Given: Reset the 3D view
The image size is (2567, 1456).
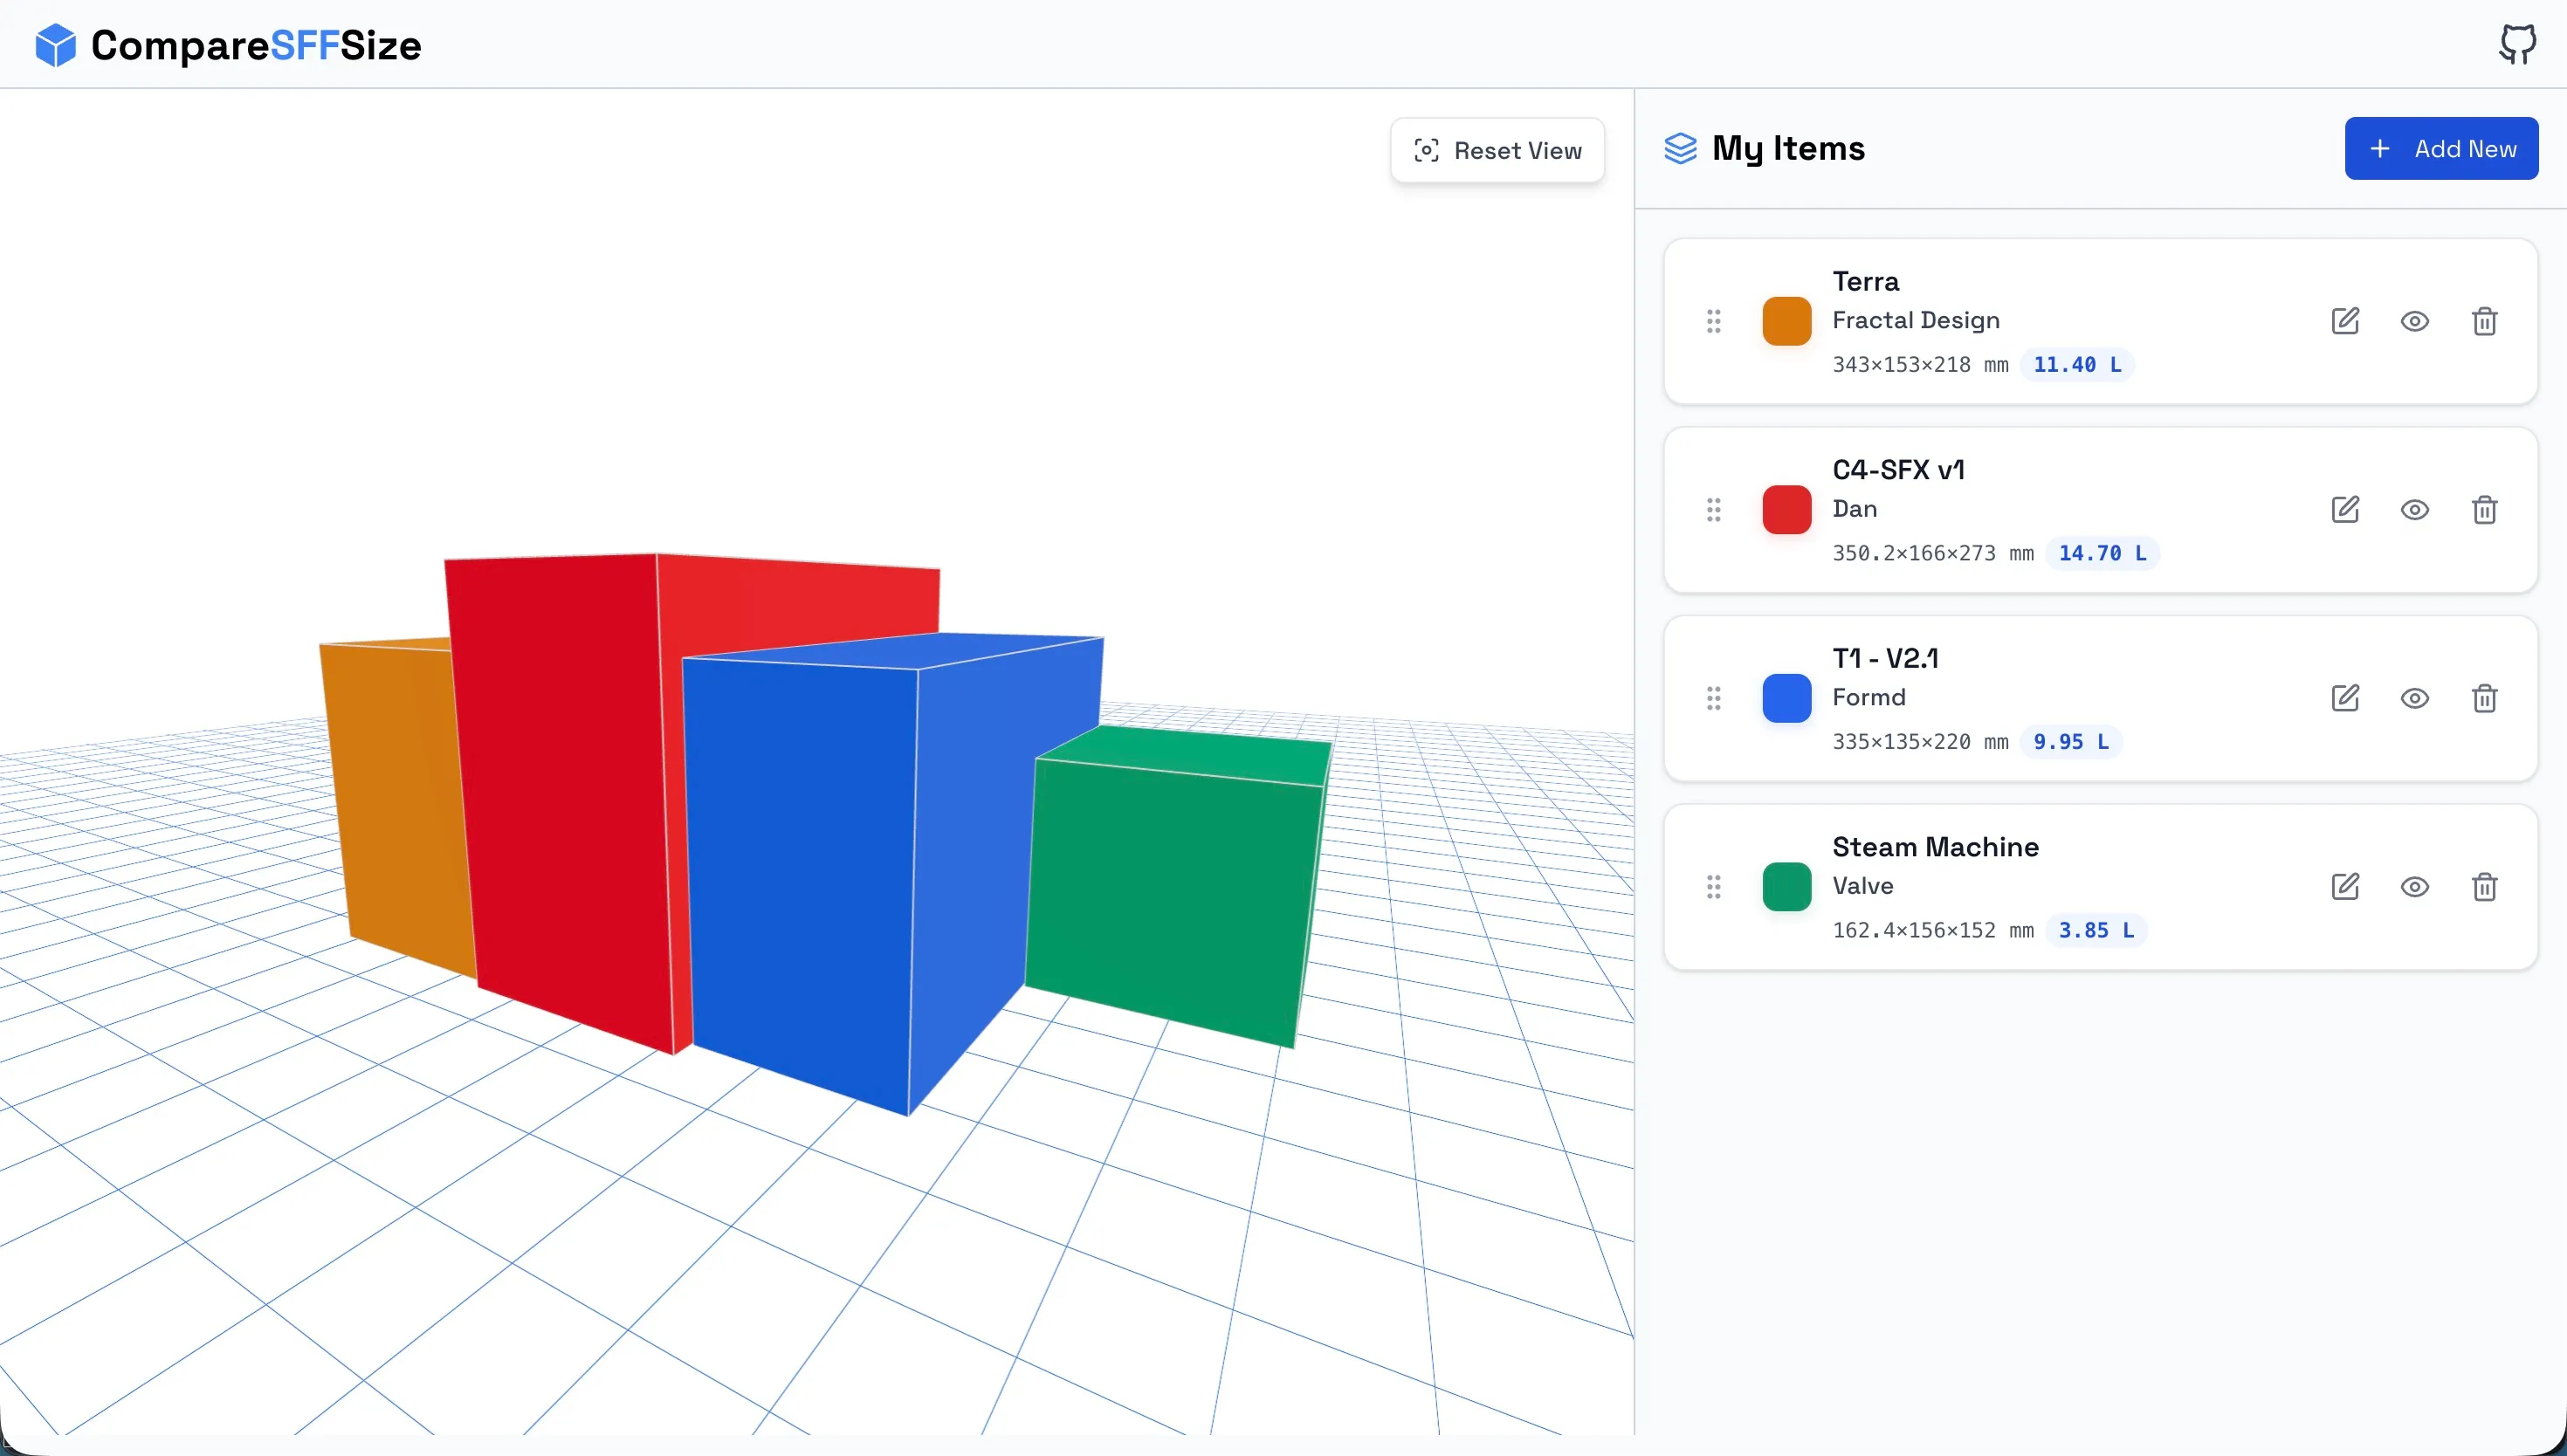Looking at the screenshot, I should click(x=1497, y=150).
